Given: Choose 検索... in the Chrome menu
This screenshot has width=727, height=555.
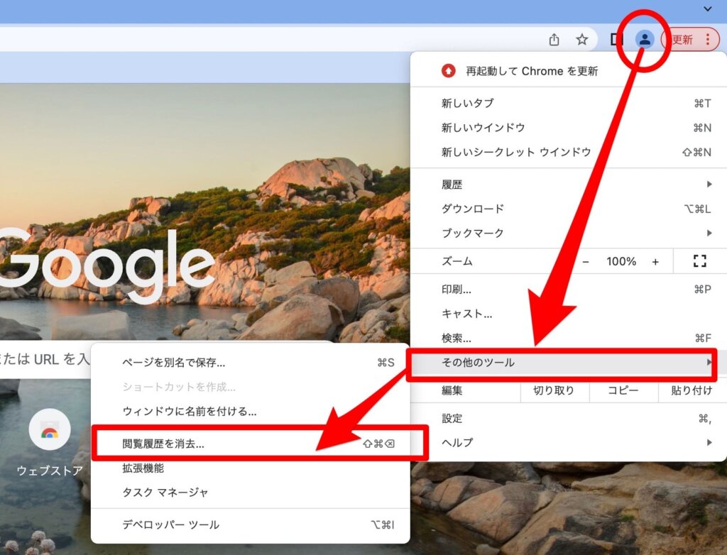Looking at the screenshot, I should (x=569, y=338).
